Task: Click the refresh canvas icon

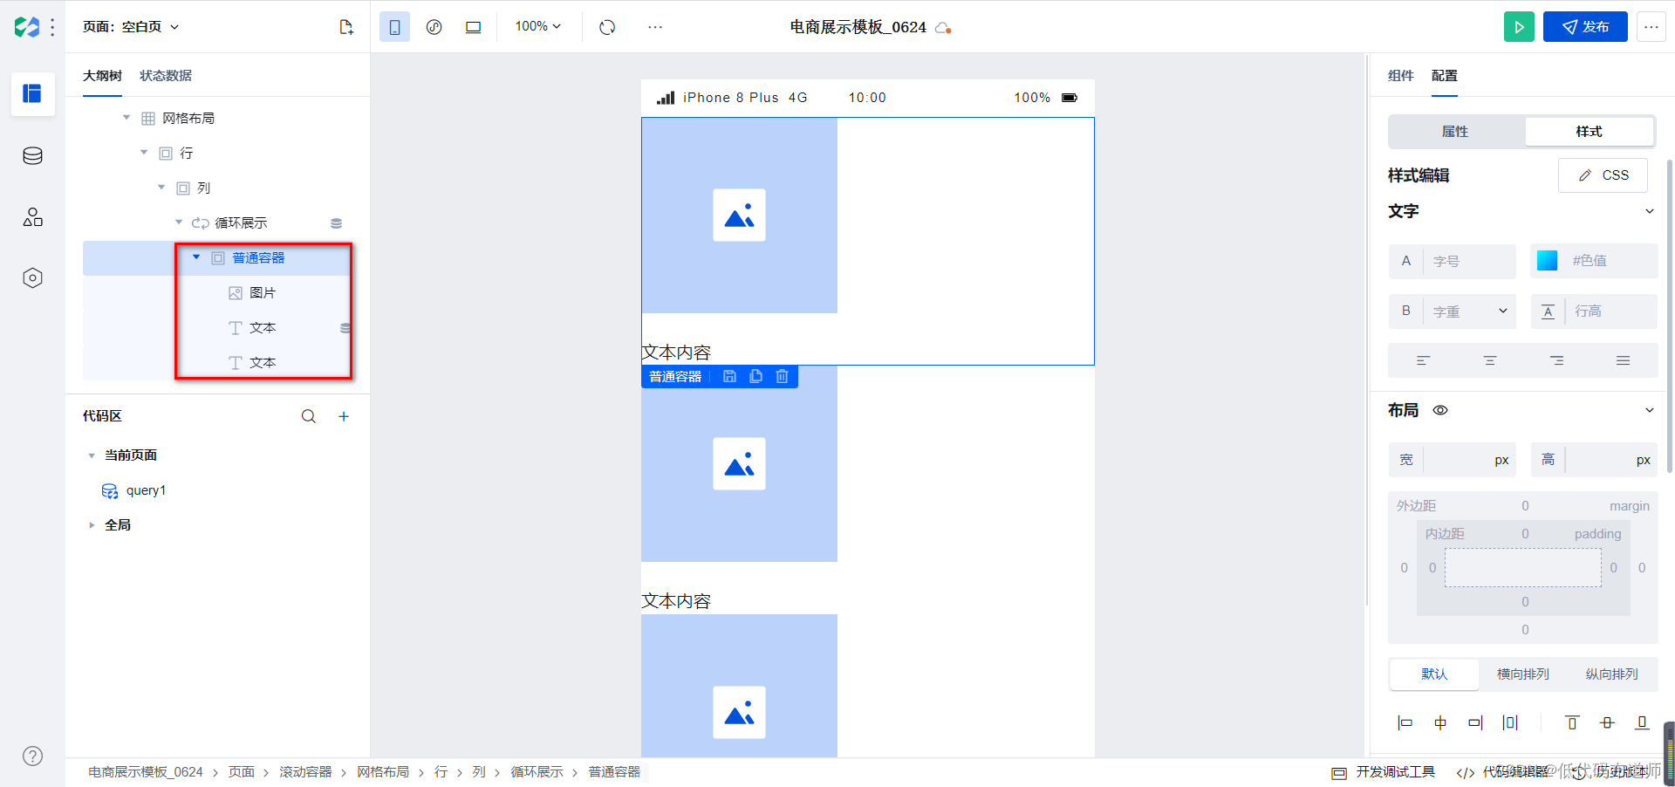Action: coord(607,27)
